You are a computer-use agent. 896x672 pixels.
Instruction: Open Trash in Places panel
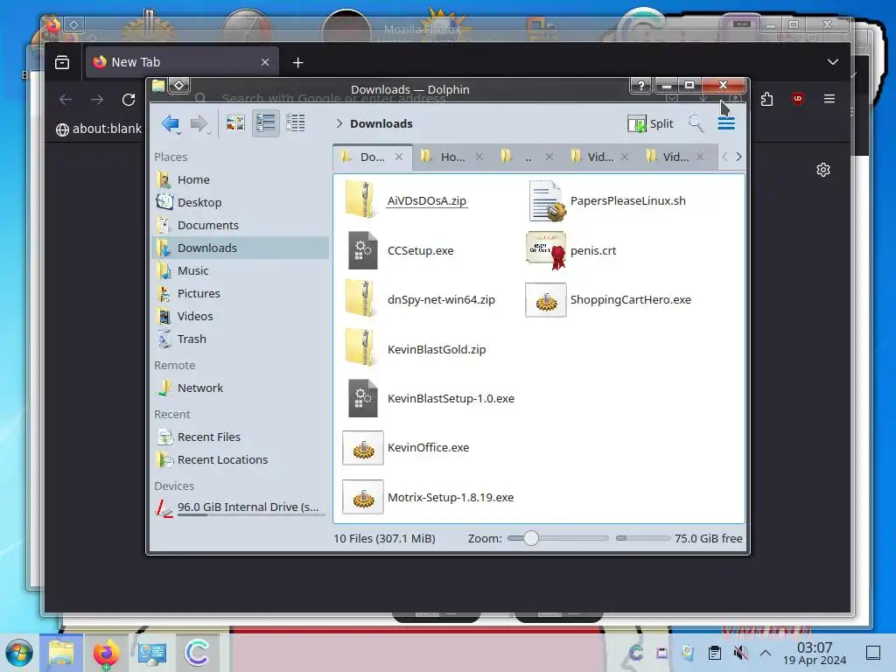(240, 339)
